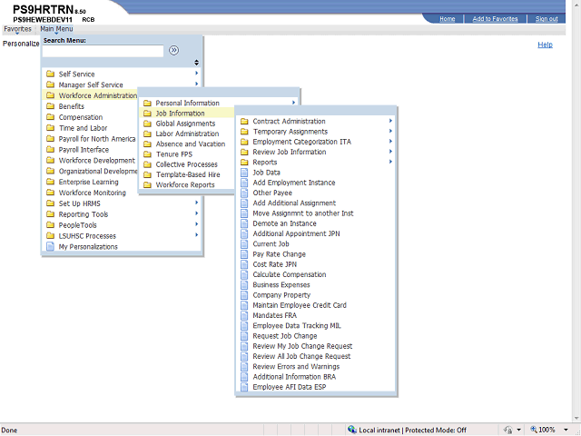This screenshot has height=436, width=581.
Task: Open Maintain Employee Credit Card item
Action: (300, 305)
